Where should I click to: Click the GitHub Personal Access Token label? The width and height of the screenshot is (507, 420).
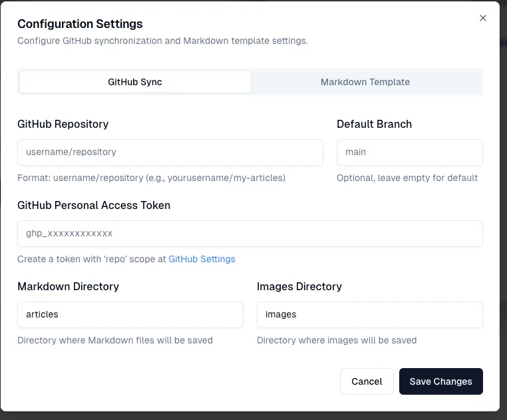click(94, 205)
